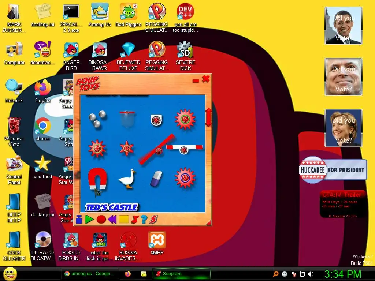Screen dimensions: 375x281
Task: Choose the red-and-white striped plank toy
Action: [x=185, y=149]
